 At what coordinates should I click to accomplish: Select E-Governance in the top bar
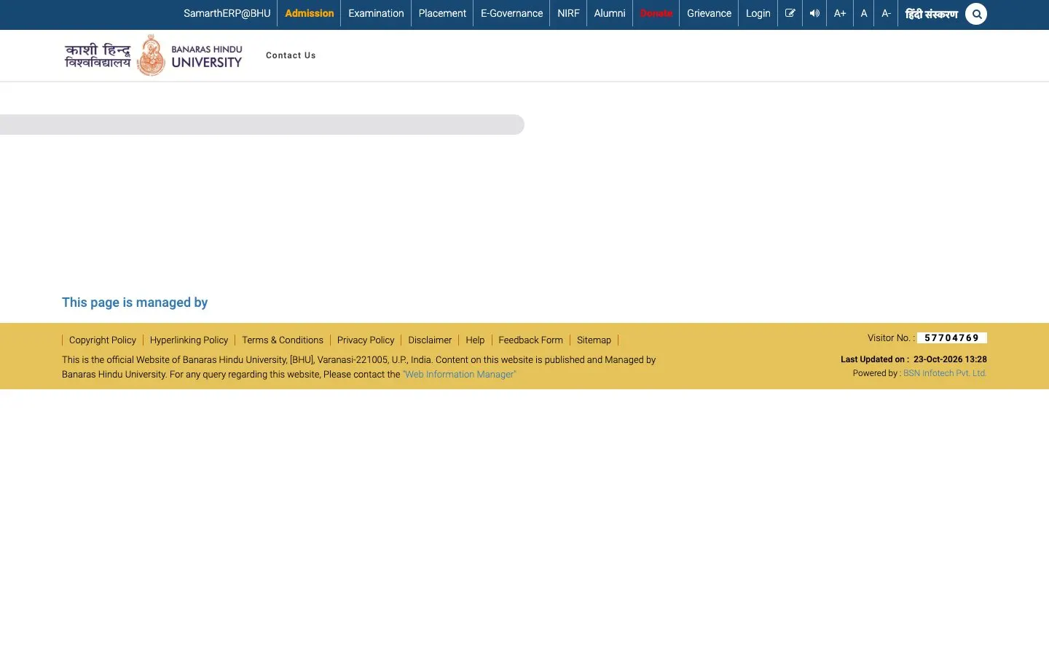pyautogui.click(x=511, y=13)
